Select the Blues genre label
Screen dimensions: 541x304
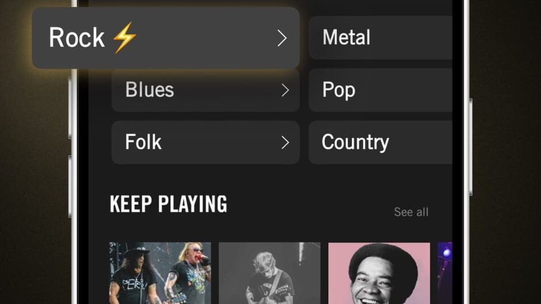point(150,90)
